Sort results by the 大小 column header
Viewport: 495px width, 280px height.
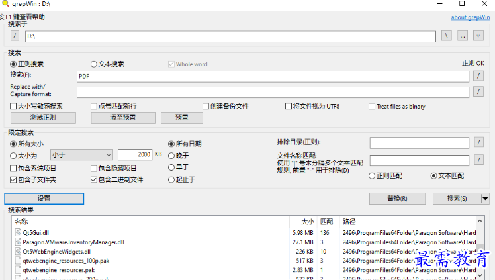click(303, 222)
